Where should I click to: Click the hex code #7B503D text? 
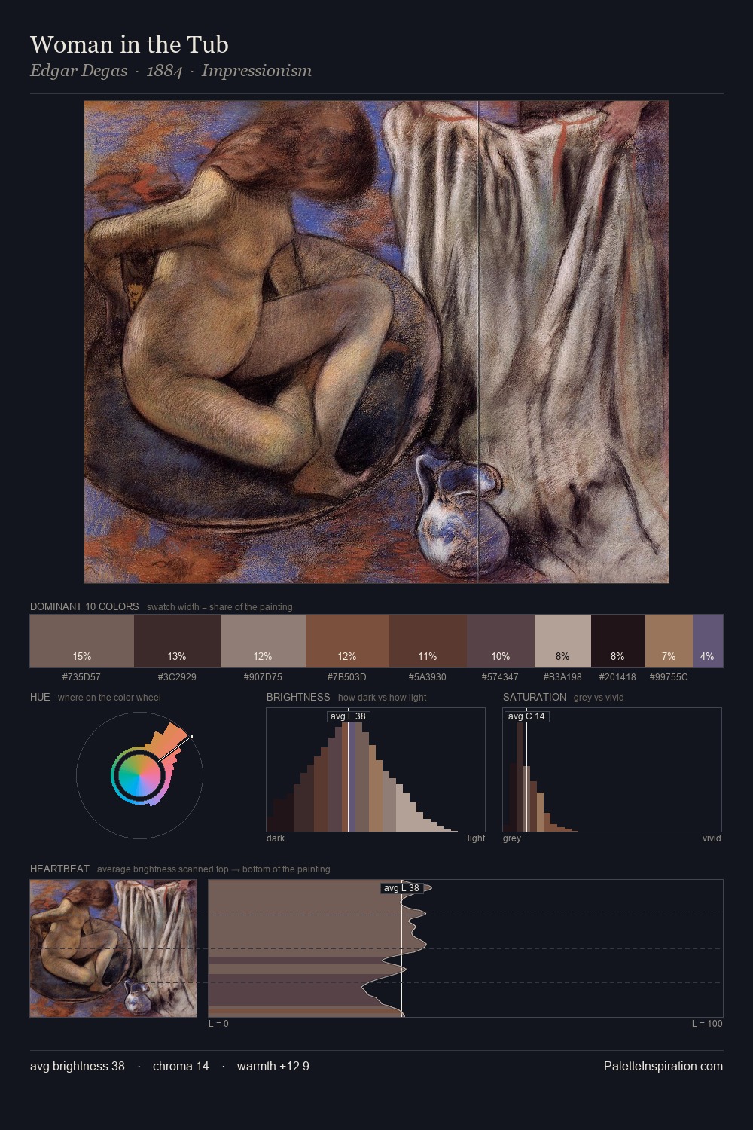click(x=347, y=677)
